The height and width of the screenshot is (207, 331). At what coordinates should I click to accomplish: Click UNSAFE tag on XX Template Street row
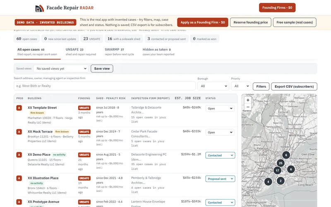pos(84,108)
